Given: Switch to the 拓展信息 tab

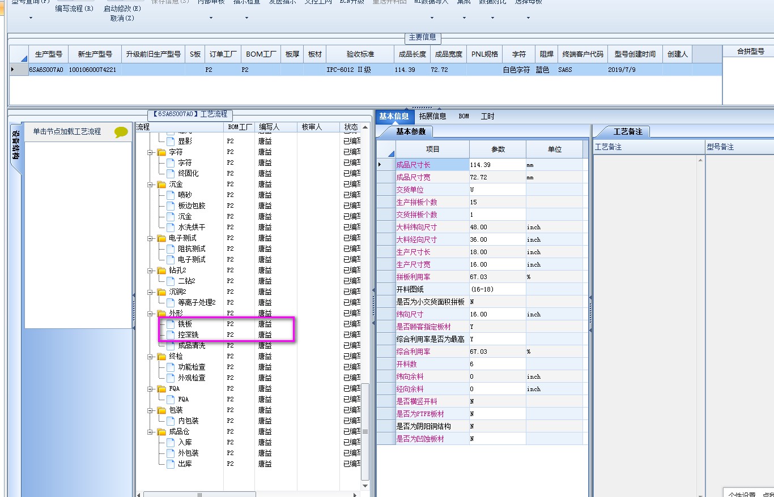Looking at the screenshot, I should click(432, 116).
